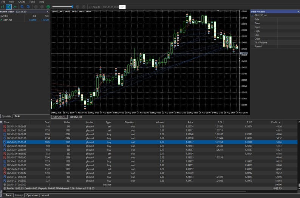
Task: Click the buy icon of deal 2194 row
Action: (x=5, y=138)
